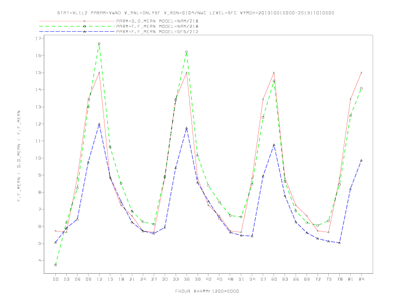Click blue triangle marker at hour 78 minimum

coord(340,243)
